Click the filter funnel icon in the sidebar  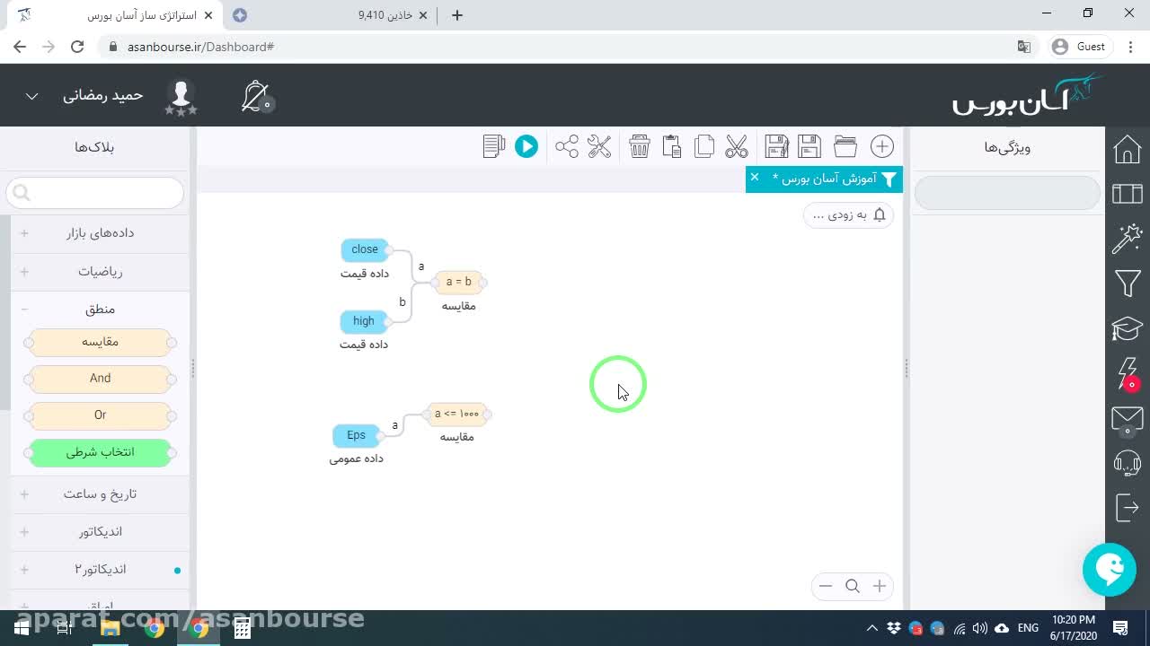pyautogui.click(x=1128, y=284)
